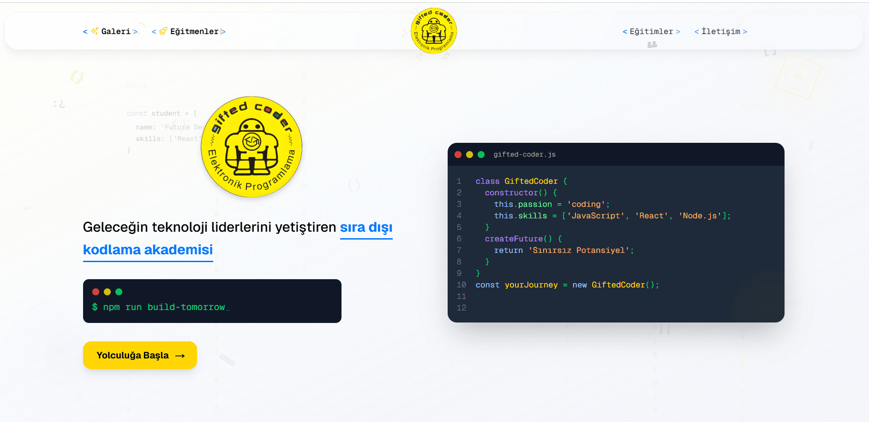Click the code line "class GiftedCoder {"
Image resolution: width=869 pixels, height=422 pixels.
(x=521, y=182)
